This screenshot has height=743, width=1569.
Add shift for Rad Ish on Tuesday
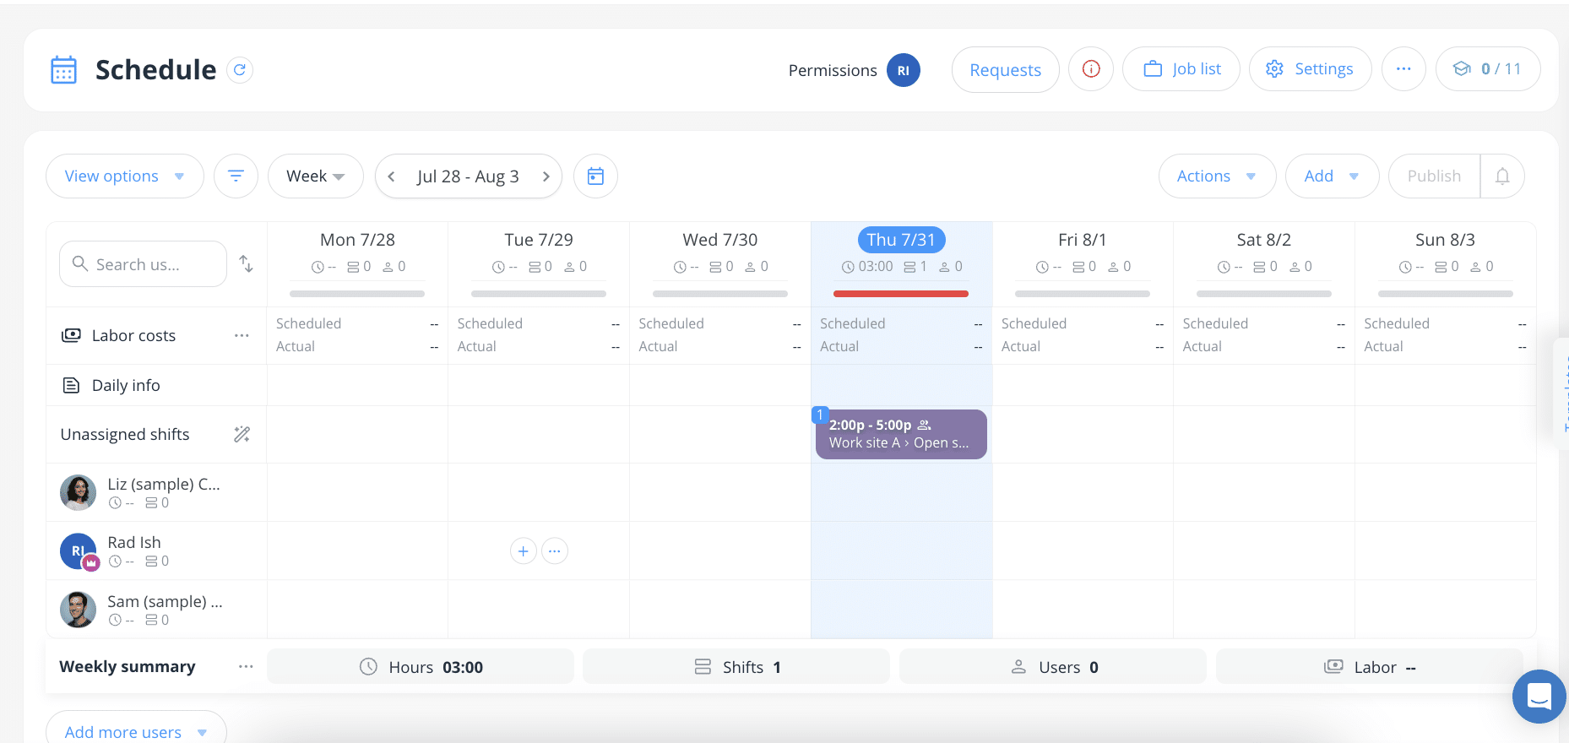click(524, 551)
